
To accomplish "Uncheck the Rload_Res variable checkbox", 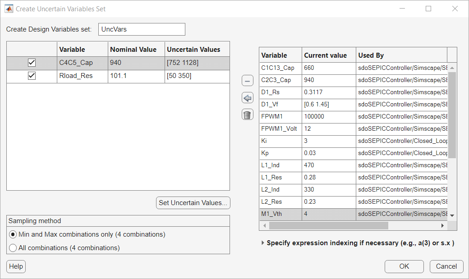I will pyautogui.click(x=32, y=76).
